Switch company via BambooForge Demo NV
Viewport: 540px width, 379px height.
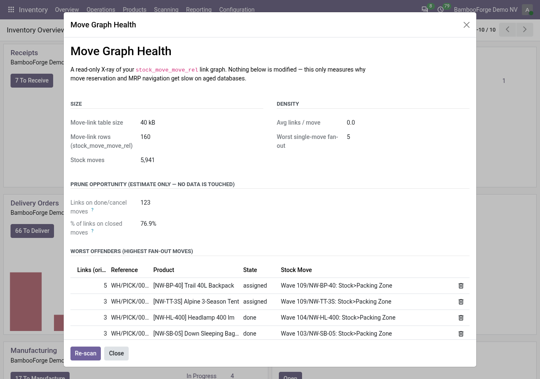tap(486, 10)
